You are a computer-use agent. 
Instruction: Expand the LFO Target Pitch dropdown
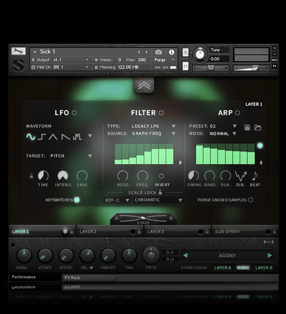point(90,156)
